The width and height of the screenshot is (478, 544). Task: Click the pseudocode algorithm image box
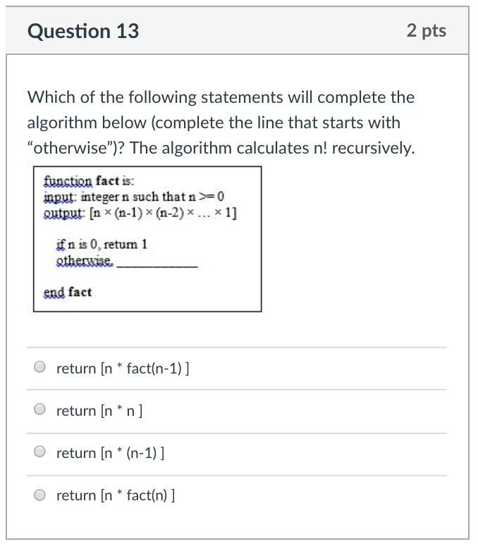coord(147,239)
